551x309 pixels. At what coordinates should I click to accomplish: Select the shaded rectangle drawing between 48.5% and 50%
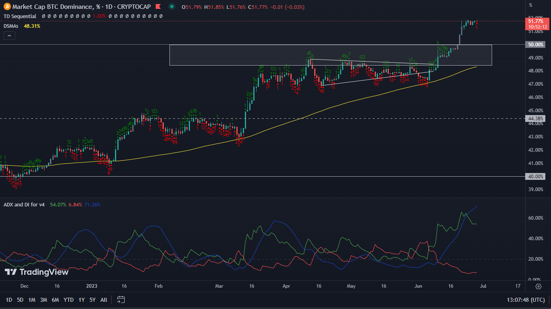coord(331,55)
